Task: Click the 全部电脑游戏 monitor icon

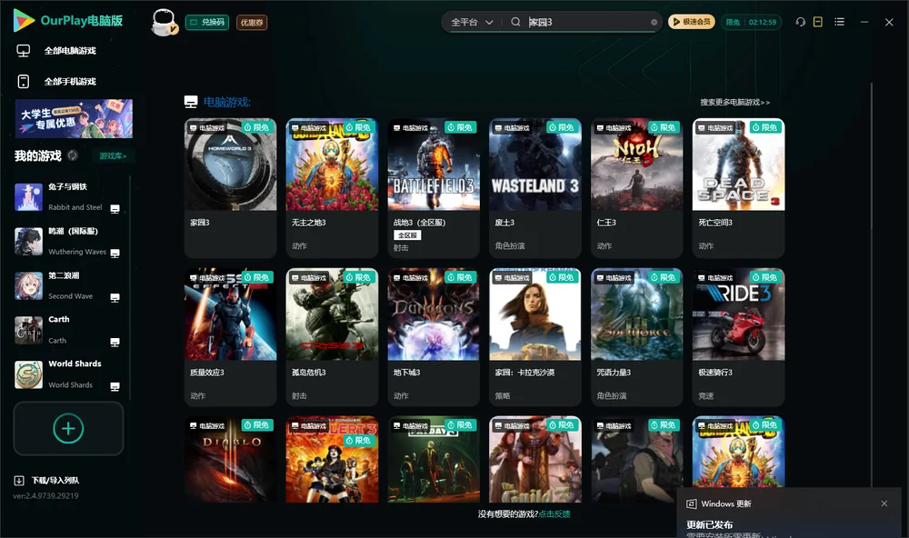Action: click(x=24, y=51)
